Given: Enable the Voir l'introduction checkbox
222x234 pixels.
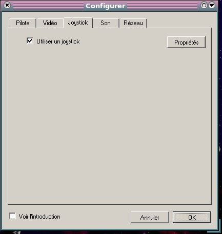Looking at the screenshot, I should pos(13,216).
